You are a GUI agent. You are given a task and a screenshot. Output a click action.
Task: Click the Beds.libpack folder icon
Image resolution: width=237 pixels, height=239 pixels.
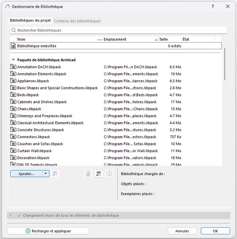[13, 95]
